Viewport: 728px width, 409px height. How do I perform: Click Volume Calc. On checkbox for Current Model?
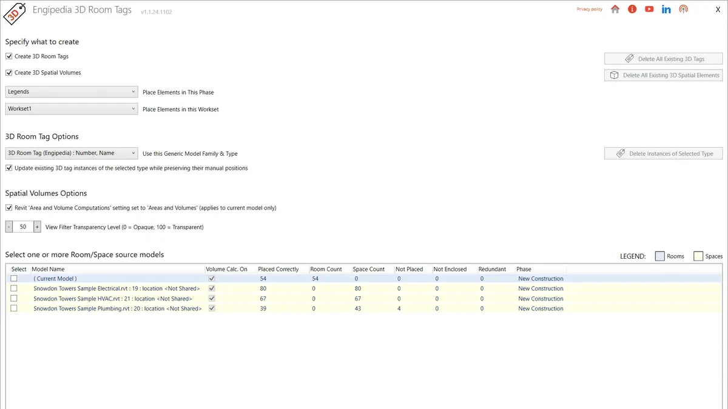(212, 279)
